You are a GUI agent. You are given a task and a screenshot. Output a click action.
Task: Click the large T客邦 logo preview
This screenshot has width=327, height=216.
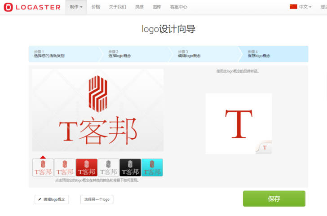[x=98, y=110]
